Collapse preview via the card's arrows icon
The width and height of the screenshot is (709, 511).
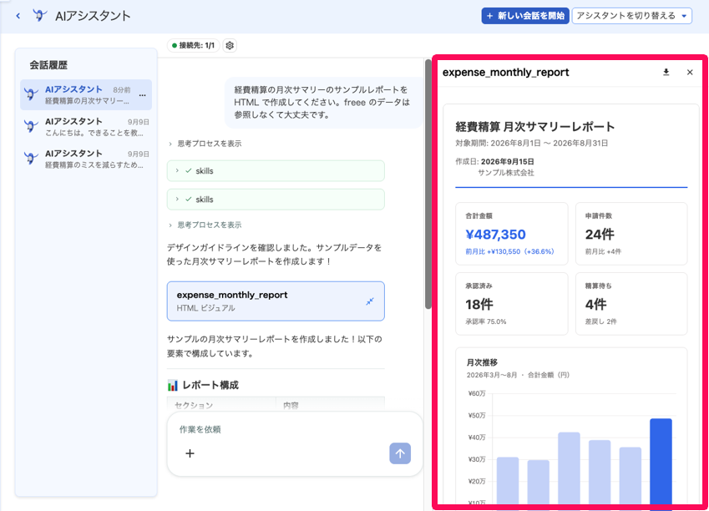(370, 301)
